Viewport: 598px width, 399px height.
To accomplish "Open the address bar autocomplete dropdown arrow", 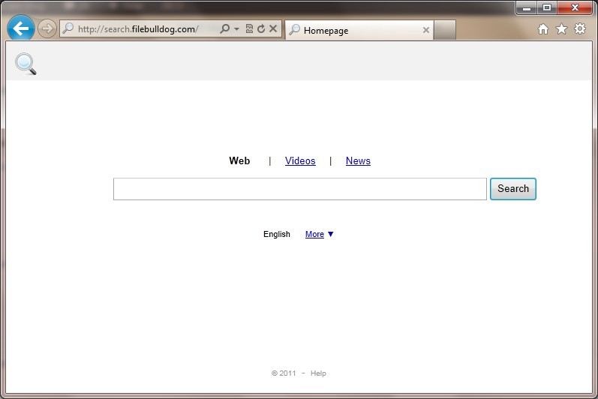I will coord(236,29).
